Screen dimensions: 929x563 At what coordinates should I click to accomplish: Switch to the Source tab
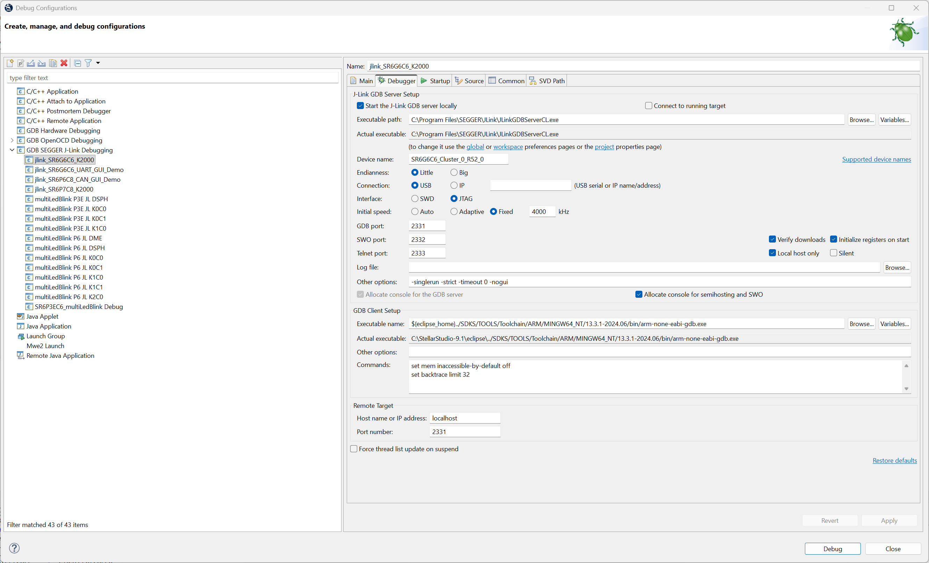(469, 81)
